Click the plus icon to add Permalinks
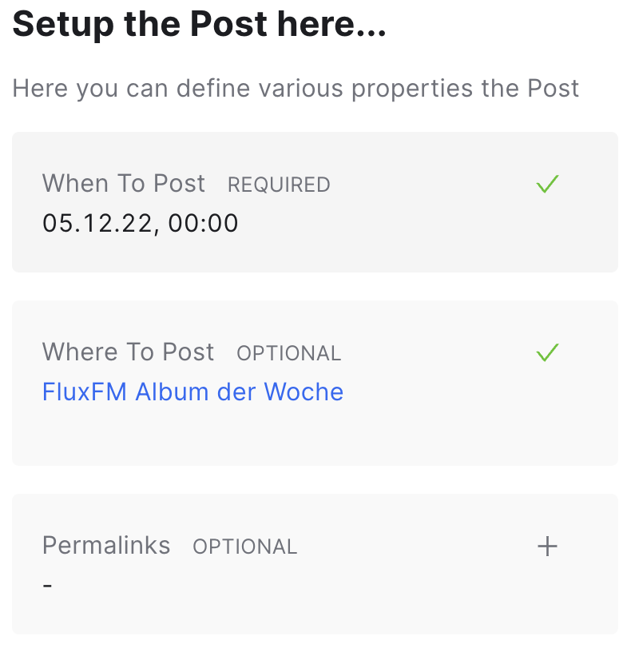The width and height of the screenshot is (631, 652). click(x=547, y=546)
